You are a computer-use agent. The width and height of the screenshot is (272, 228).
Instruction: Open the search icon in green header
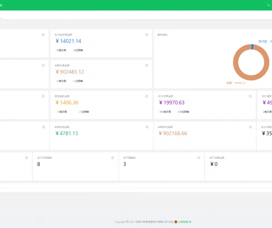pos(268,5)
